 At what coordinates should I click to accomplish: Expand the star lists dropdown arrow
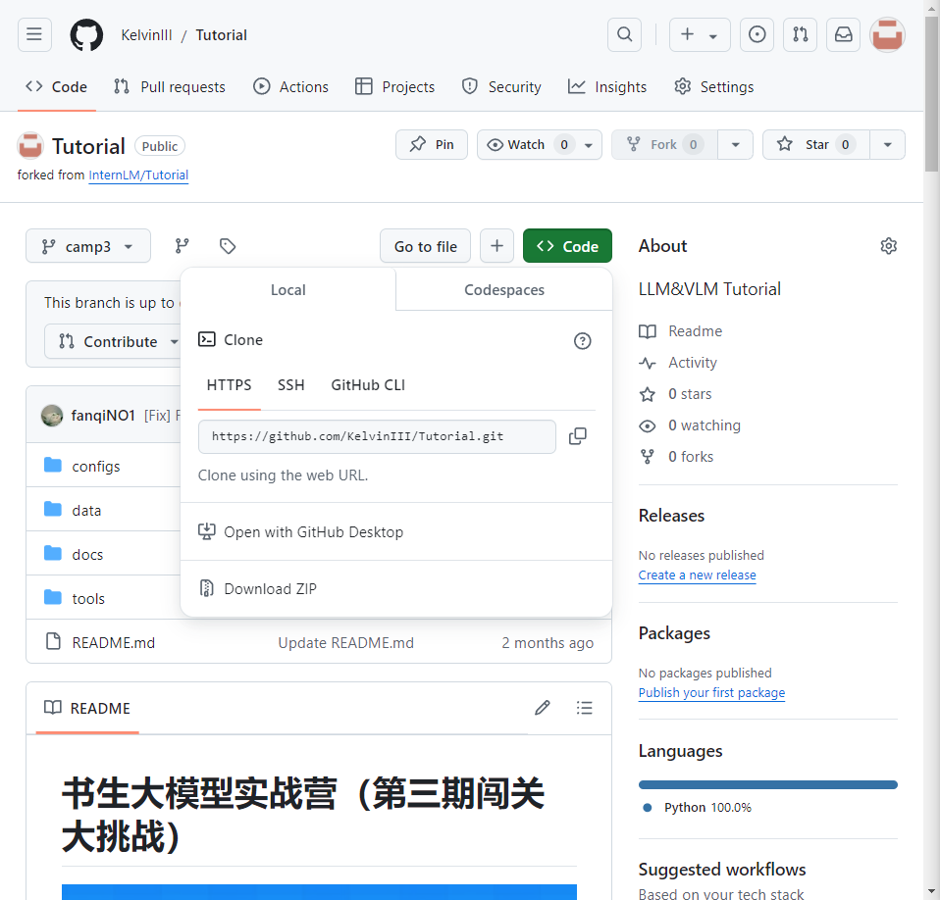887,145
